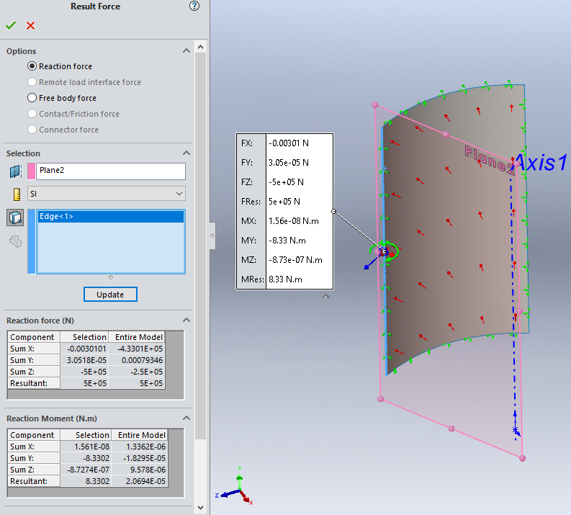The image size is (571, 515).
Task: Click the grayed component selection icon
Action: coord(15,241)
